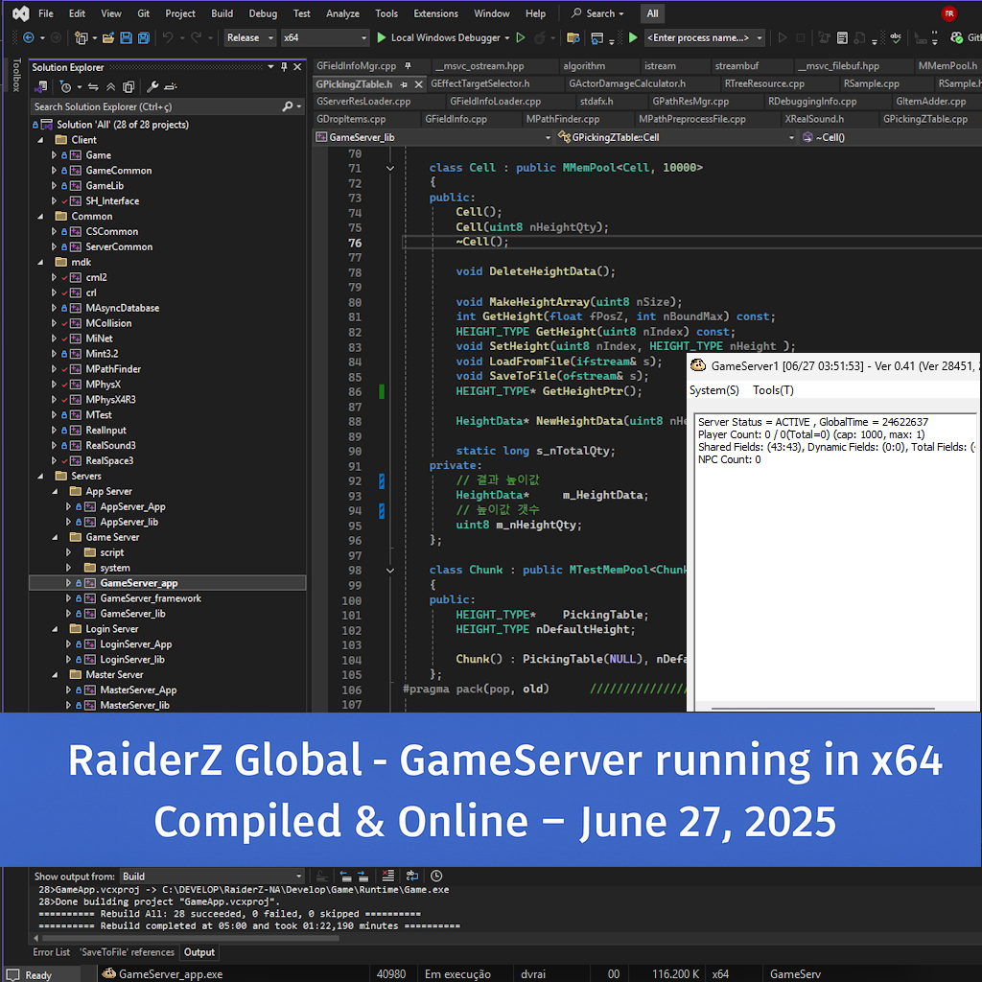The height and width of the screenshot is (982, 982).
Task: Close the GPickingZTable.h tab
Action: pos(418,84)
